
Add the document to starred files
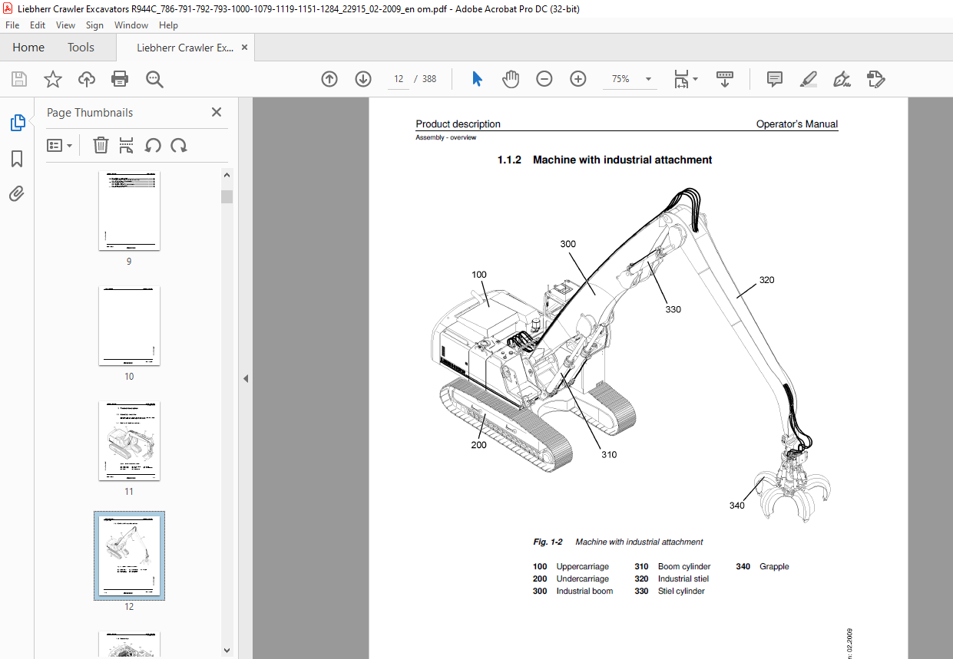(52, 79)
